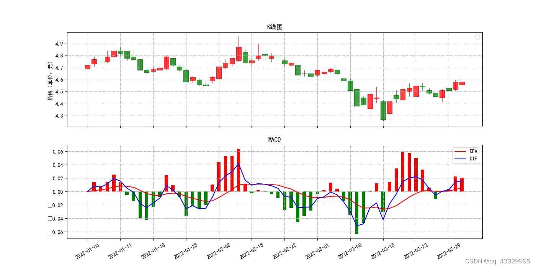Click the 4.4 price tick label
Screen dimensions: 536x268
pos(60,104)
